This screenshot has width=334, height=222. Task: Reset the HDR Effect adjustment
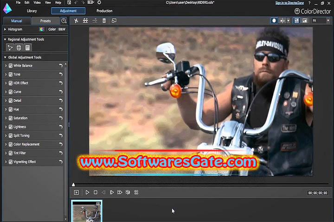(x=61, y=83)
